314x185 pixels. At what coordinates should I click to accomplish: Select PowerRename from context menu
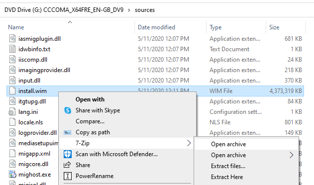coord(95,176)
